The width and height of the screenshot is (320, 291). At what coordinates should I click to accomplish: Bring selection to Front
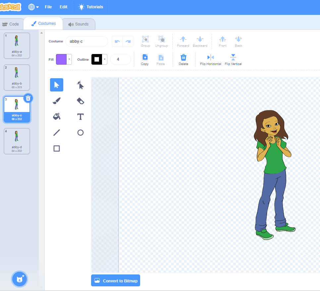tap(223, 41)
